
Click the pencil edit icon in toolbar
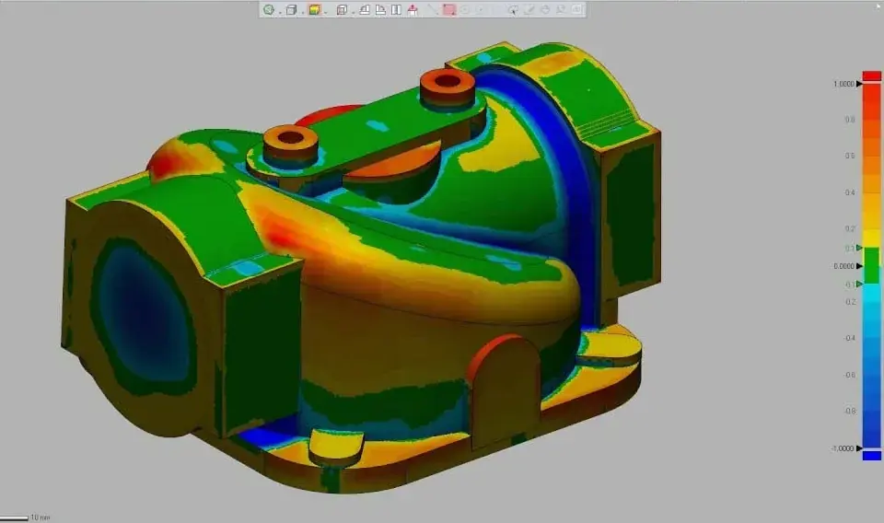529,9
